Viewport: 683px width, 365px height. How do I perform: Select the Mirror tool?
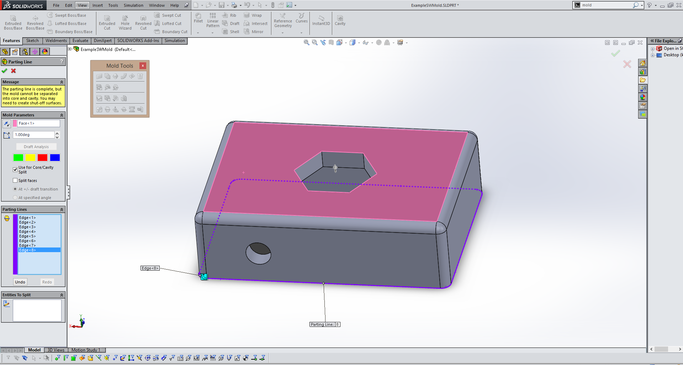point(254,32)
